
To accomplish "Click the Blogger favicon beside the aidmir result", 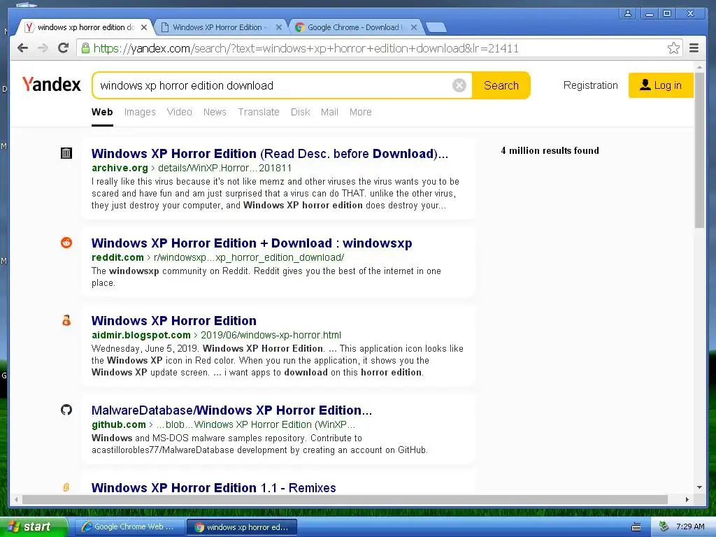I will pos(66,320).
